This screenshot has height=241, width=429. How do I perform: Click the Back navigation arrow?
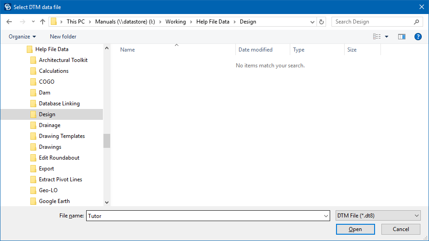[x=9, y=22]
